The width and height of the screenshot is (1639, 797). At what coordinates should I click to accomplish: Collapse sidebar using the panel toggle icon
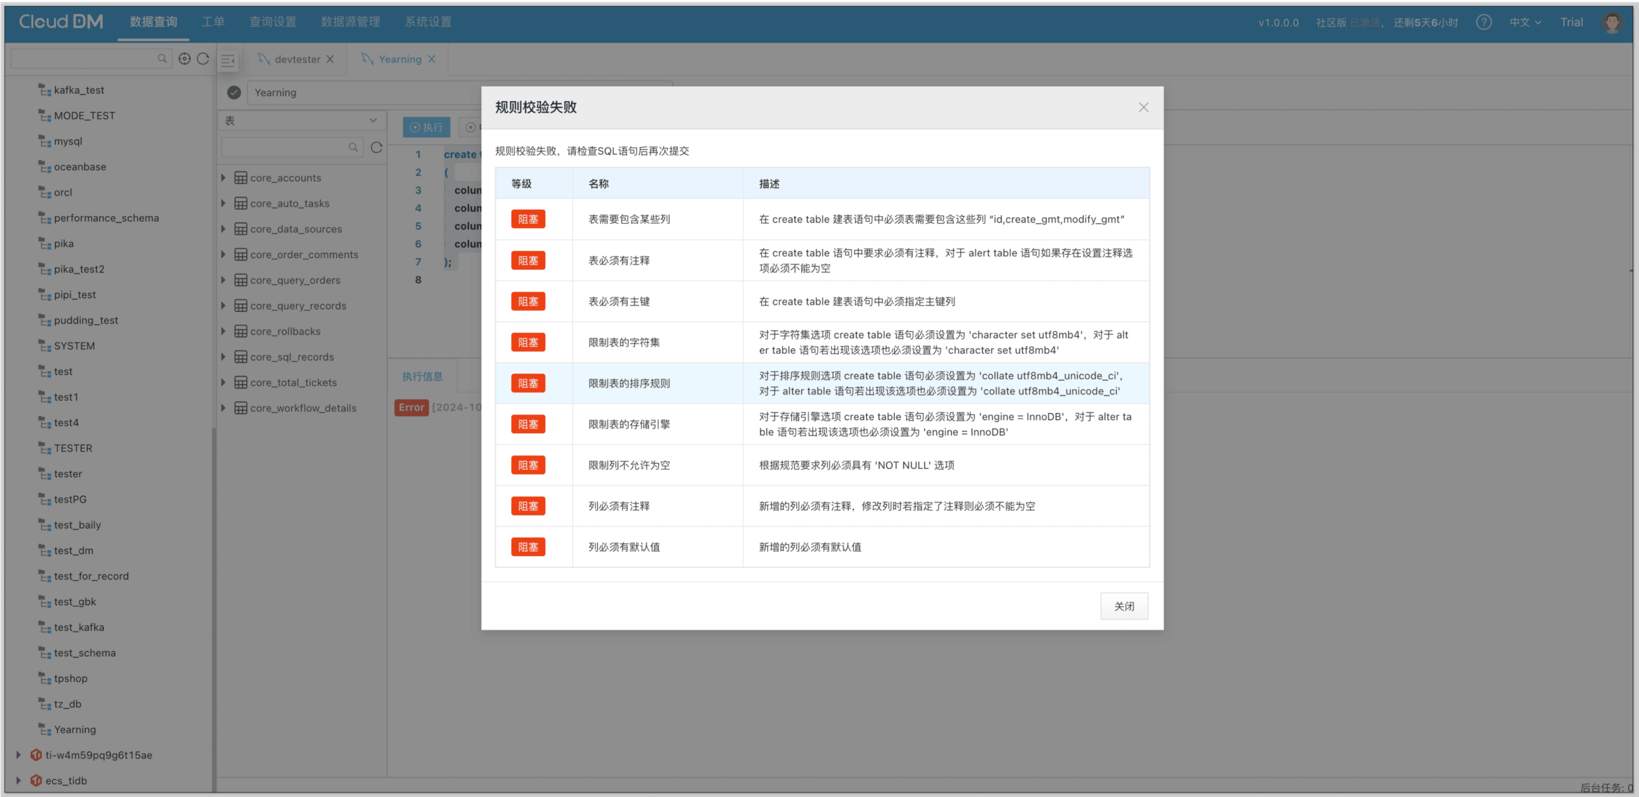tap(228, 60)
